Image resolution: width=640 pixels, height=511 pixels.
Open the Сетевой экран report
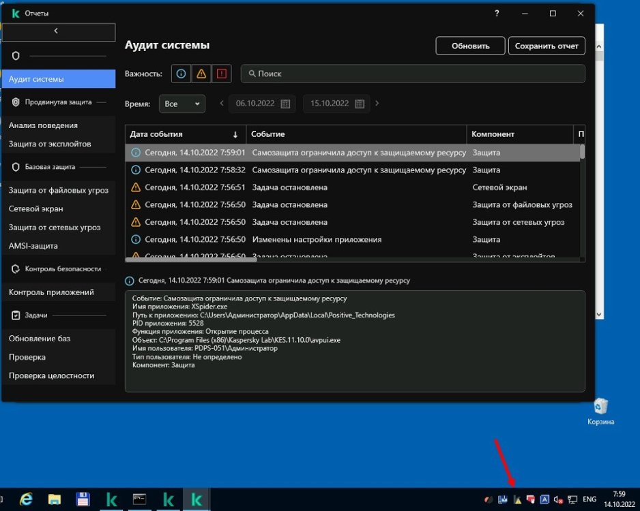pos(59,208)
